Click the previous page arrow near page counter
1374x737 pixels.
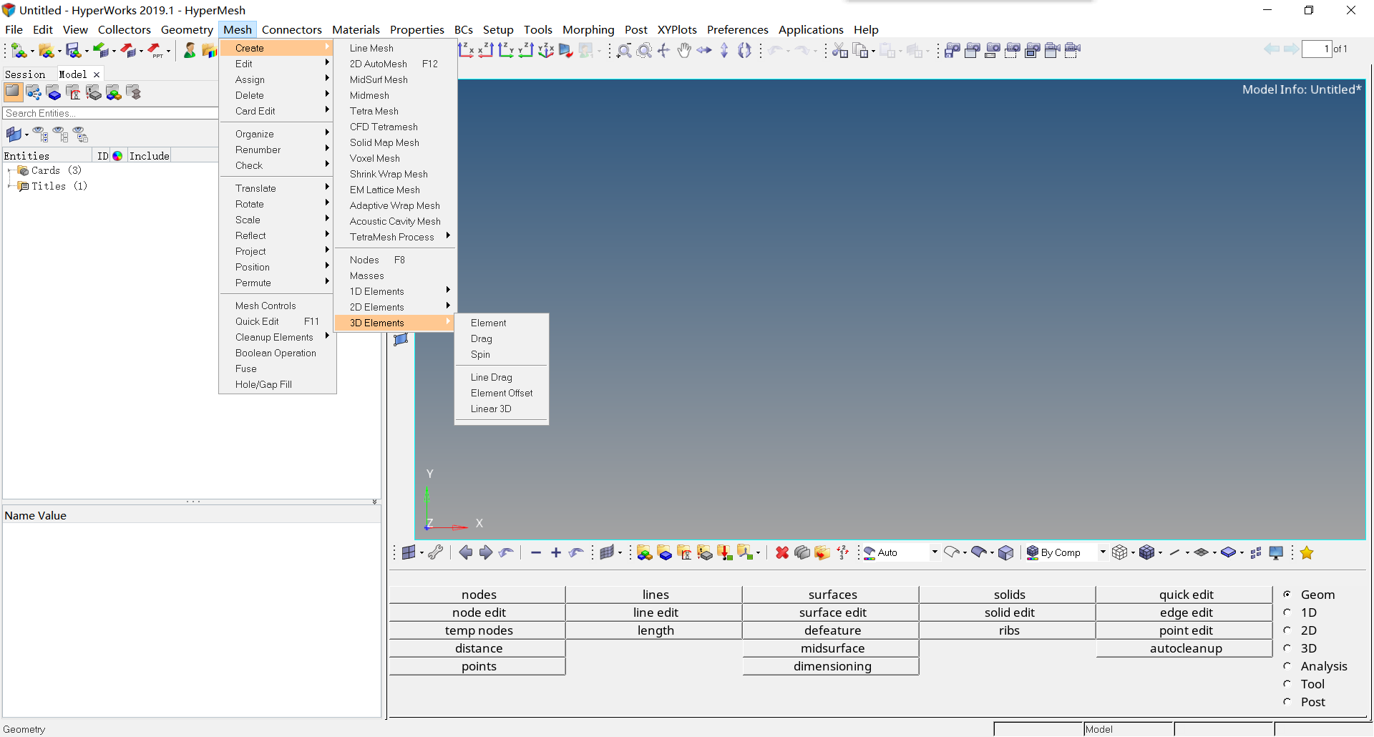pos(1272,49)
